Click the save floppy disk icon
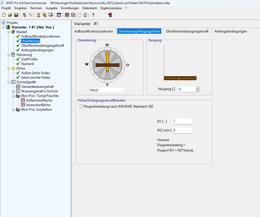 click(16, 15)
